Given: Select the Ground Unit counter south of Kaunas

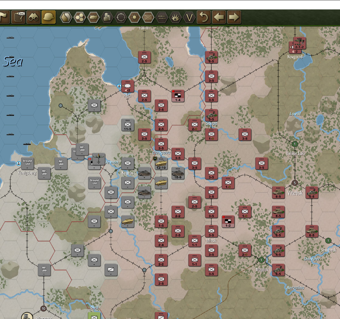Looking at the screenshot, I should (x=94, y=183).
